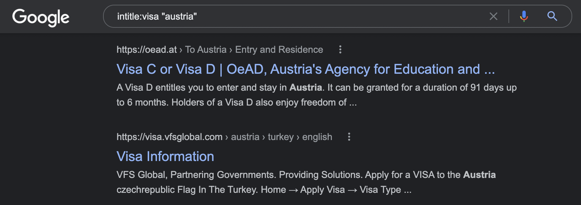
Task: Click the https://visa.vfsglobal.com URL
Action: pyautogui.click(x=169, y=137)
